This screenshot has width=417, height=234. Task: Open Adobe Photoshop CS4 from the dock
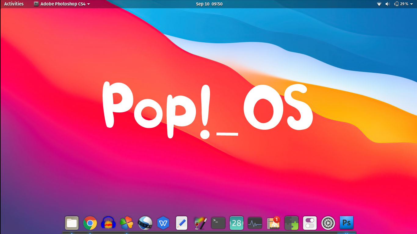click(x=346, y=223)
